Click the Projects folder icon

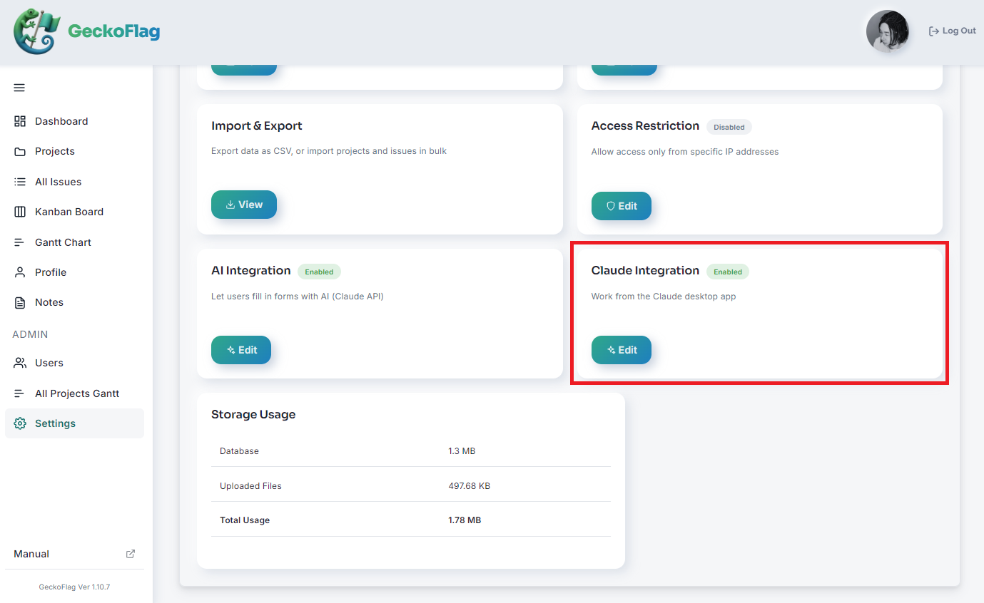pos(20,152)
